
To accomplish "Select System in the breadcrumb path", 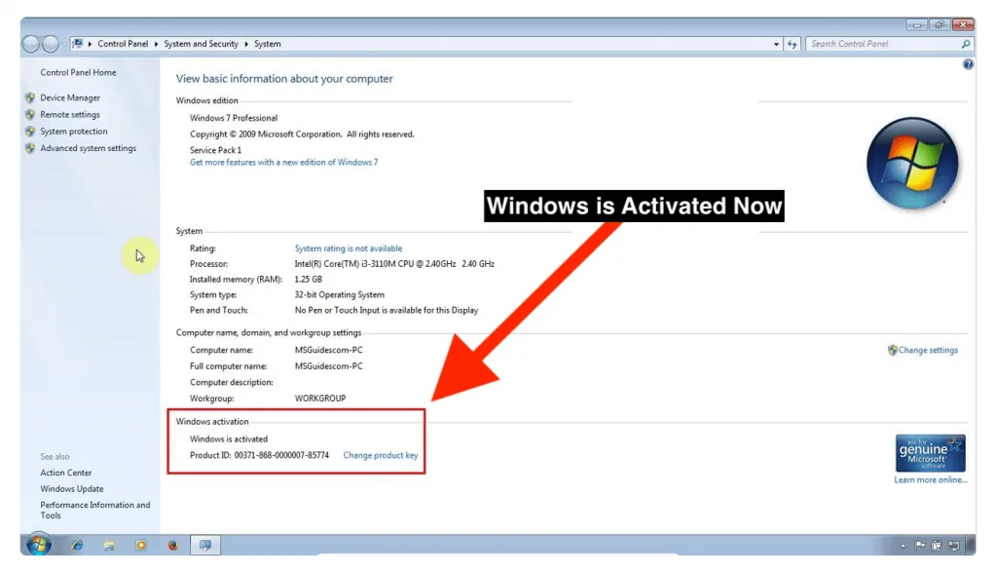I will pos(267,44).
